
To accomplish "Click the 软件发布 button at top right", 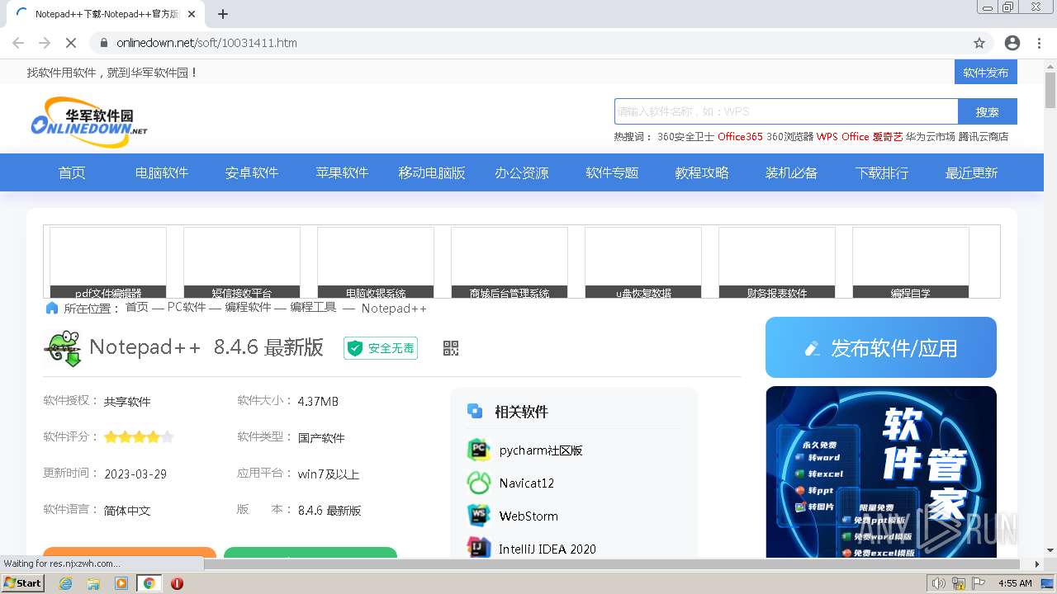I will (986, 72).
